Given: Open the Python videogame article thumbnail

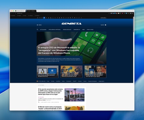Looking at the screenshot, I should coord(71,72).
